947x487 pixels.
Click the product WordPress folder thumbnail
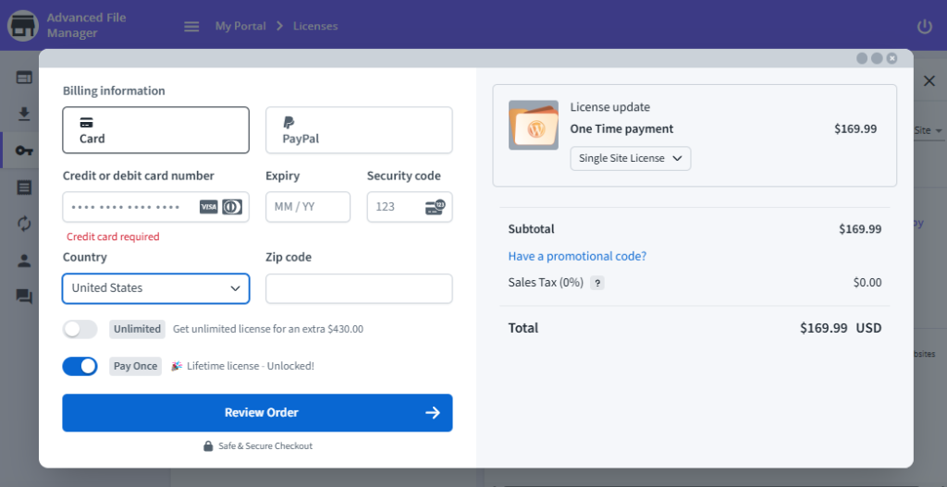pyautogui.click(x=534, y=125)
